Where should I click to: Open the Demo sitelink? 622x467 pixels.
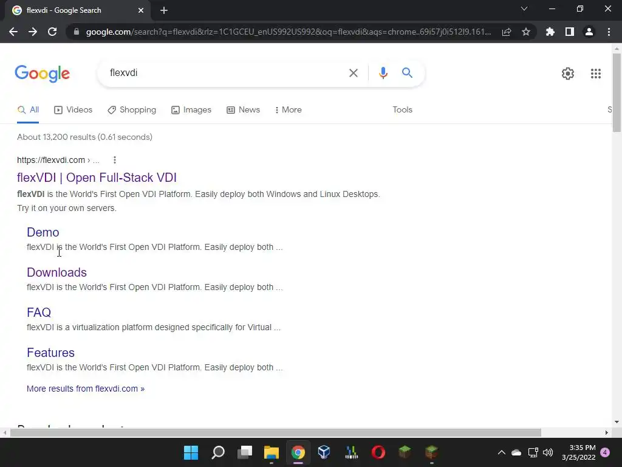coord(43,232)
